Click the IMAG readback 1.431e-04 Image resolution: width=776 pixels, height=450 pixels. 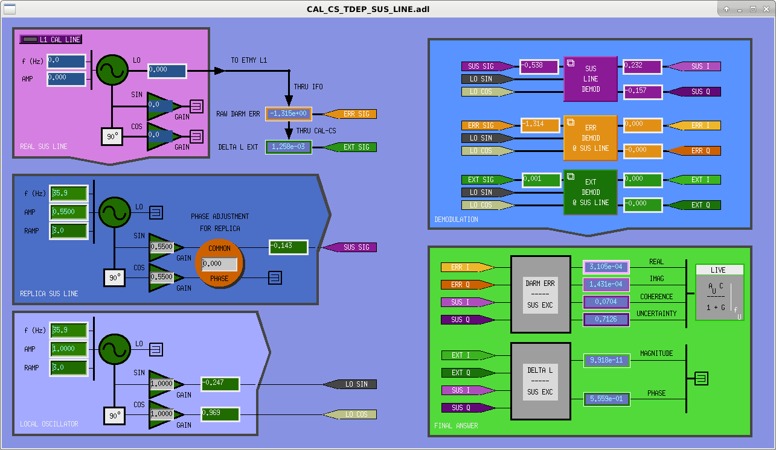pyautogui.click(x=606, y=285)
